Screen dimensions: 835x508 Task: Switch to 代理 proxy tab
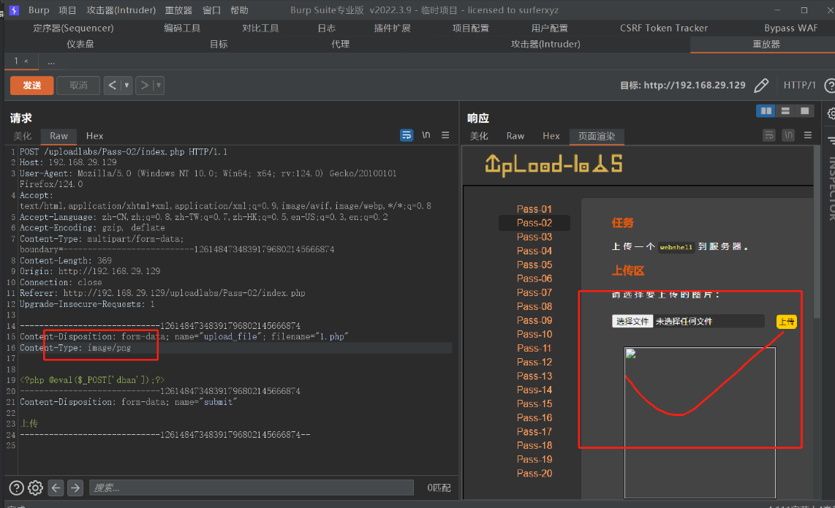tap(340, 44)
